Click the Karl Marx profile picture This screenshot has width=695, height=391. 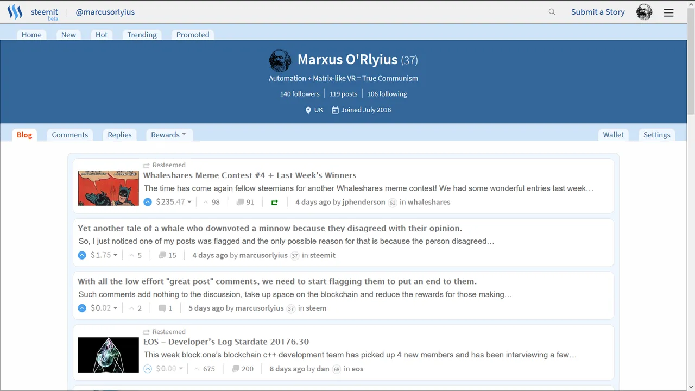[x=280, y=60]
